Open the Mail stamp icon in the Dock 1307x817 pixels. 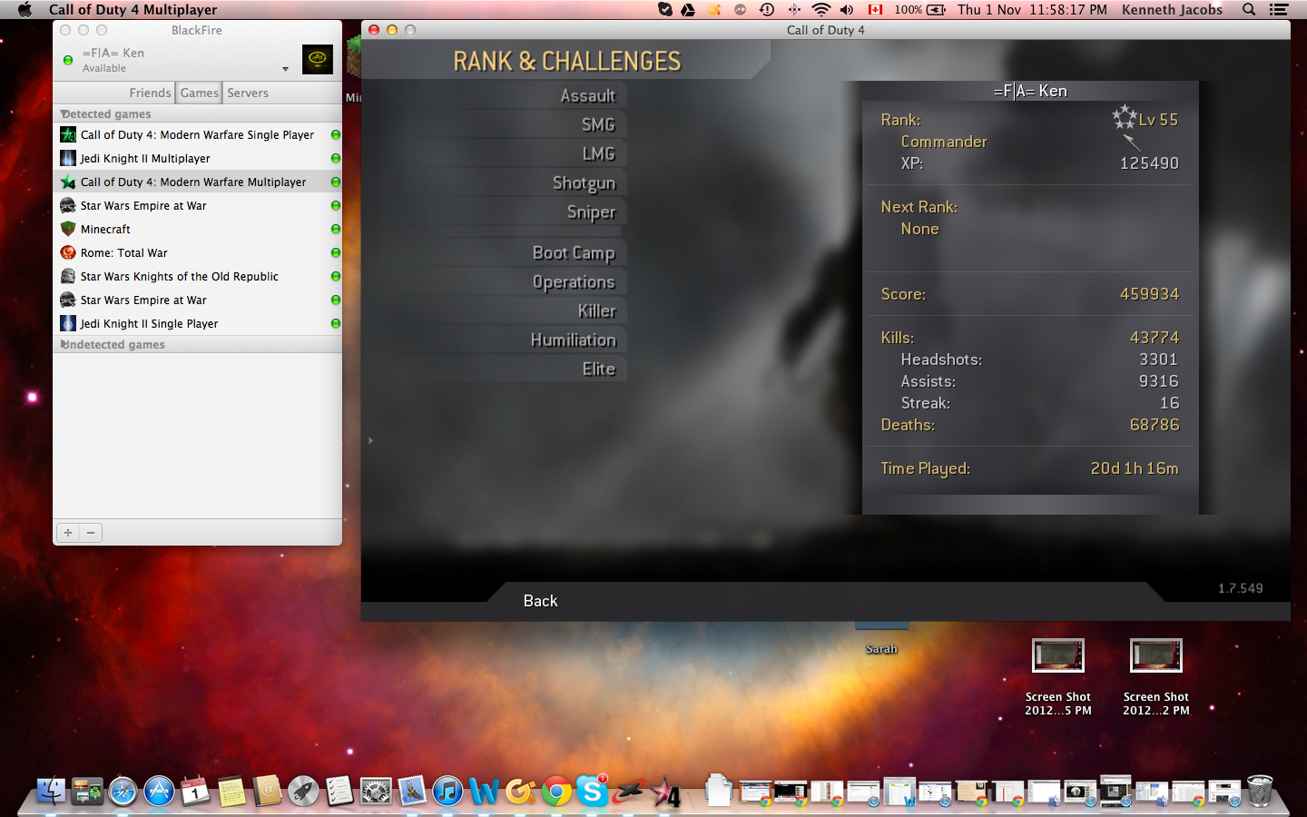[x=412, y=792]
